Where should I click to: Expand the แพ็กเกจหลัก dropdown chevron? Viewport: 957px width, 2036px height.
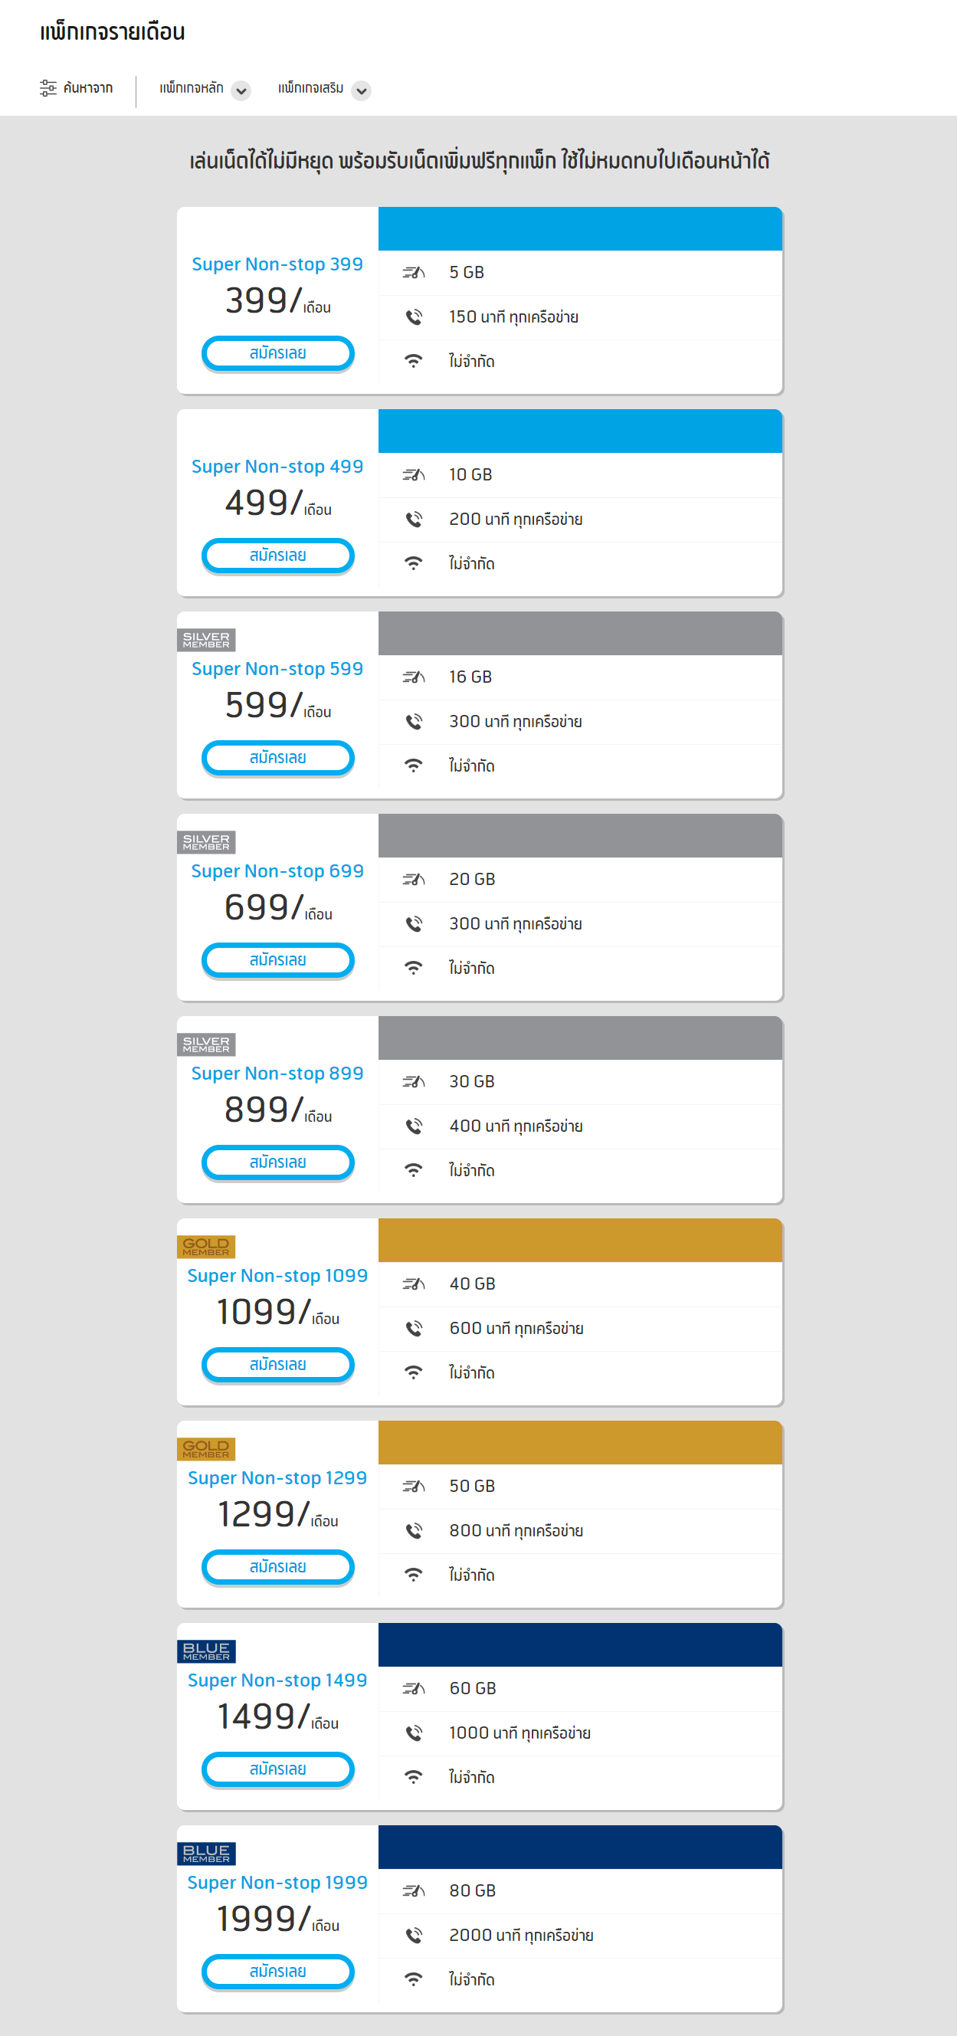tap(241, 91)
